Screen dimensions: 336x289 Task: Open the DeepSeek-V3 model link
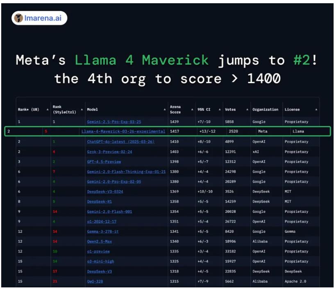[99, 271]
